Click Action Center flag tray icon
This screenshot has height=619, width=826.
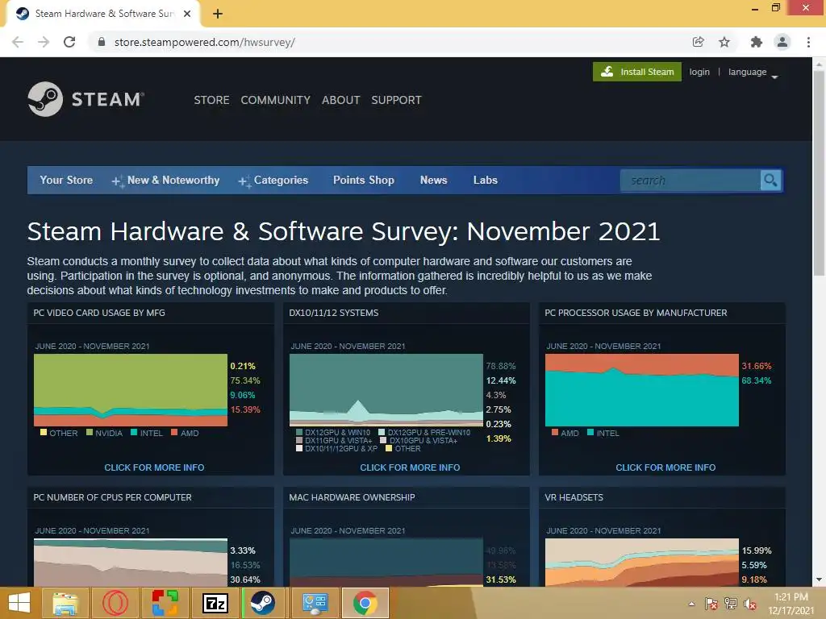coord(711,604)
